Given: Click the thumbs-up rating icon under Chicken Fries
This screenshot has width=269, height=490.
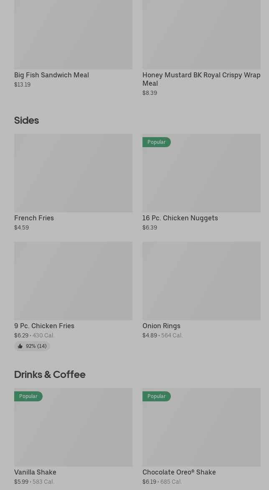Looking at the screenshot, I should click(20, 346).
